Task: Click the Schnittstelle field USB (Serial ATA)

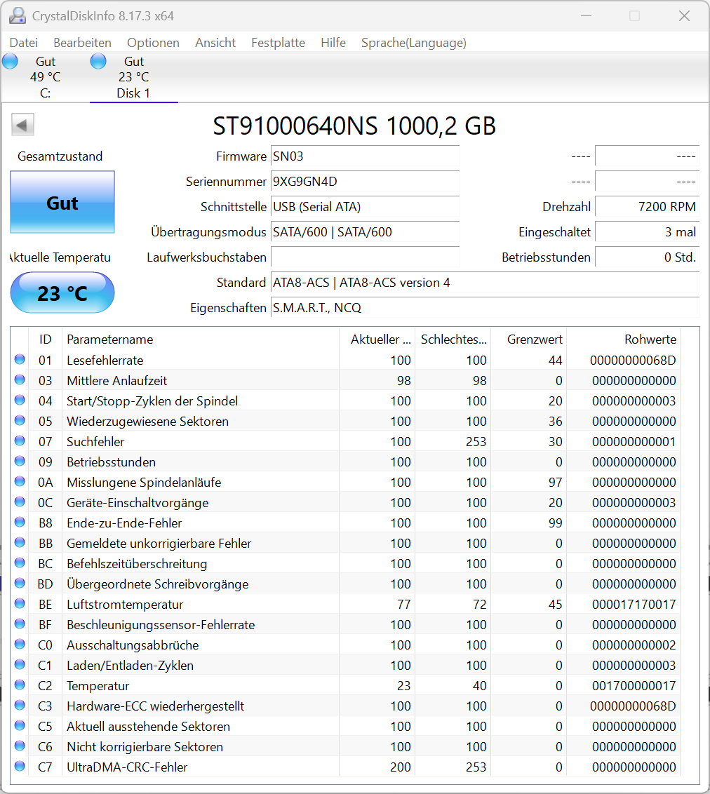Action: point(365,207)
